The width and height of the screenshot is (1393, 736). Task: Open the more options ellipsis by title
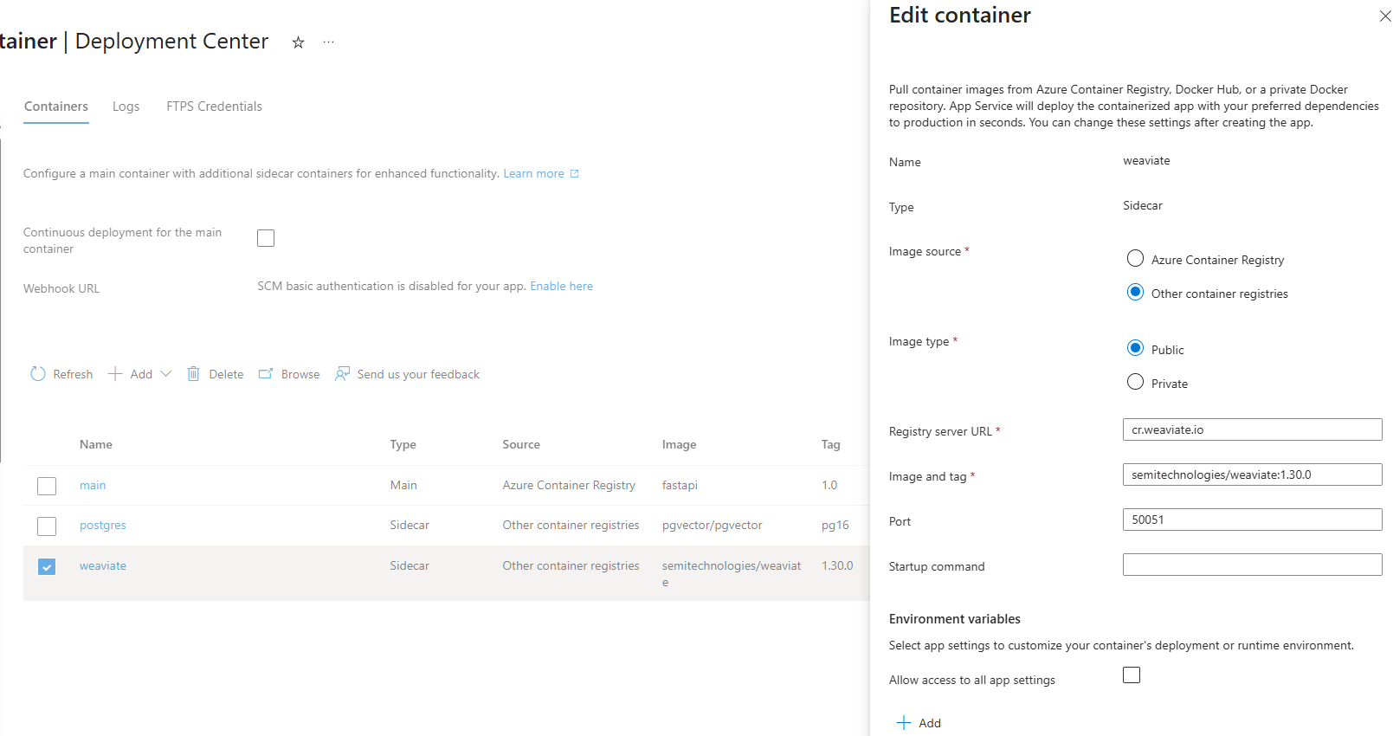pos(329,42)
